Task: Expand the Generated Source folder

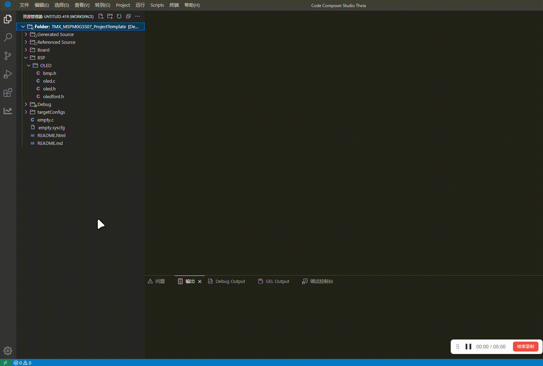Action: (26, 34)
